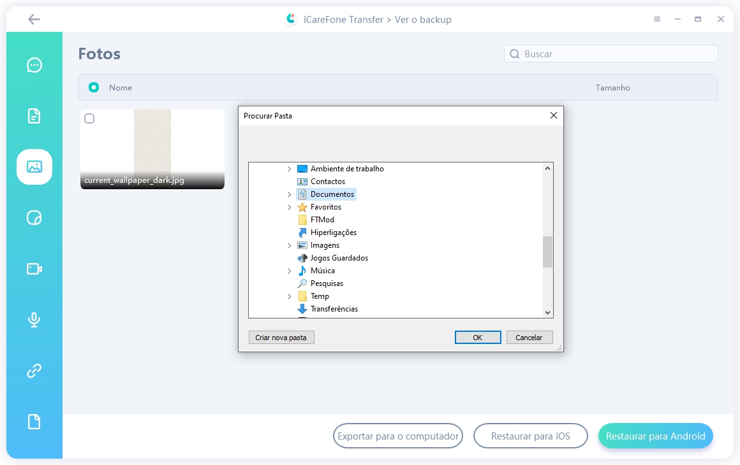Open the documents section in sidebar
Image resolution: width=740 pixels, height=465 pixels.
pos(34,116)
